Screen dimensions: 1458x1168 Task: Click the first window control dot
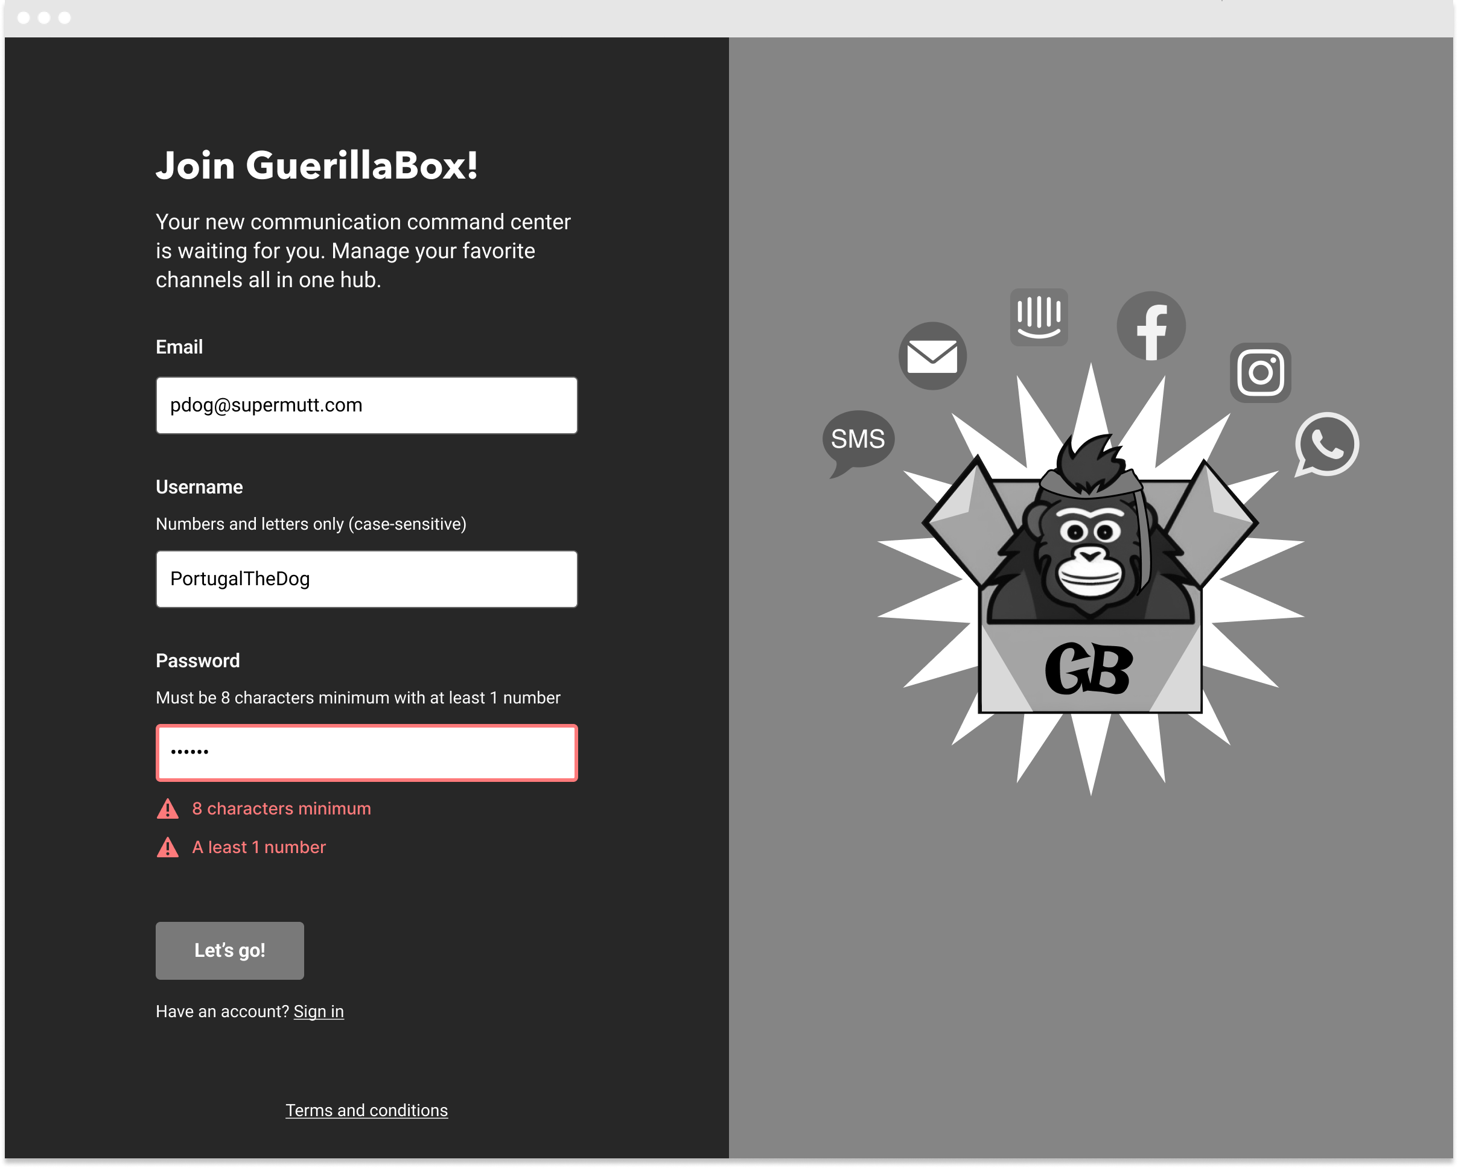[24, 17]
